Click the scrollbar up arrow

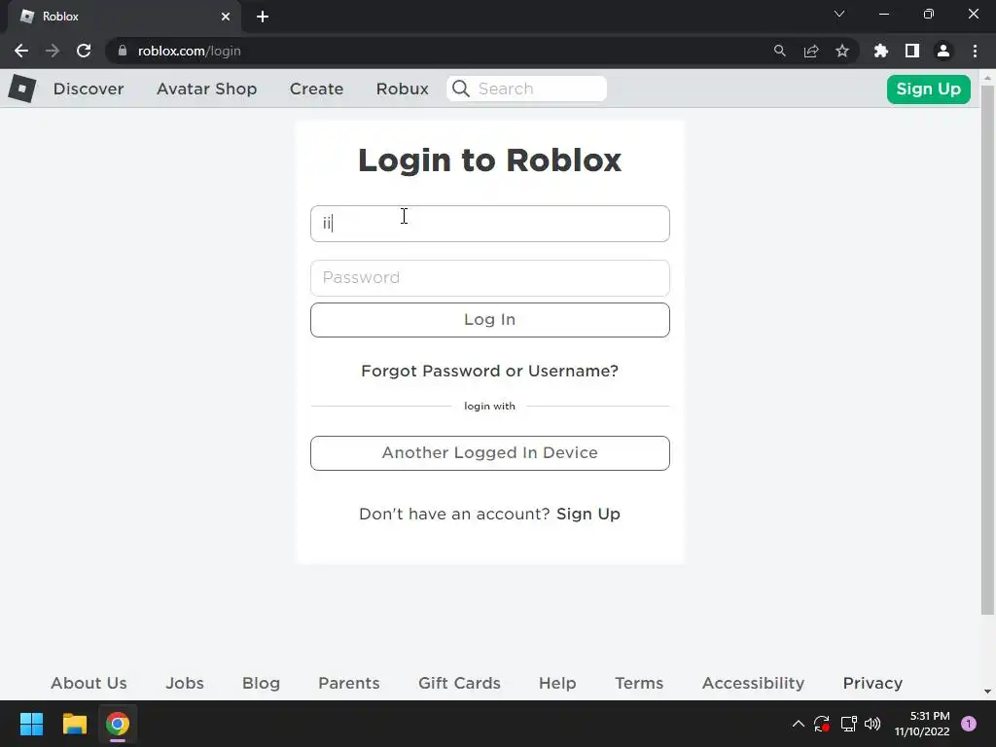click(987, 78)
